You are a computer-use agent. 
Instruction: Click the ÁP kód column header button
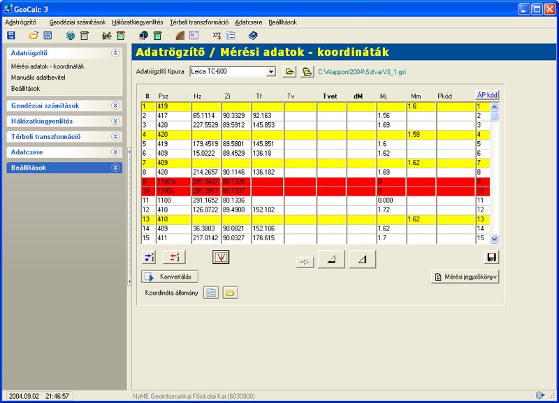(x=487, y=95)
